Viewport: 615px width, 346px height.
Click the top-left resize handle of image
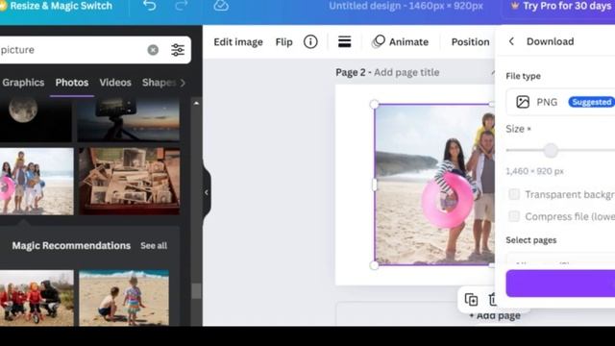point(374,105)
